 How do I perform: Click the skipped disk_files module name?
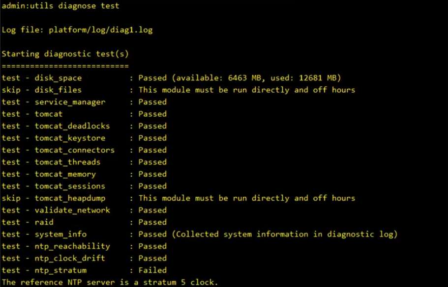[58, 90]
